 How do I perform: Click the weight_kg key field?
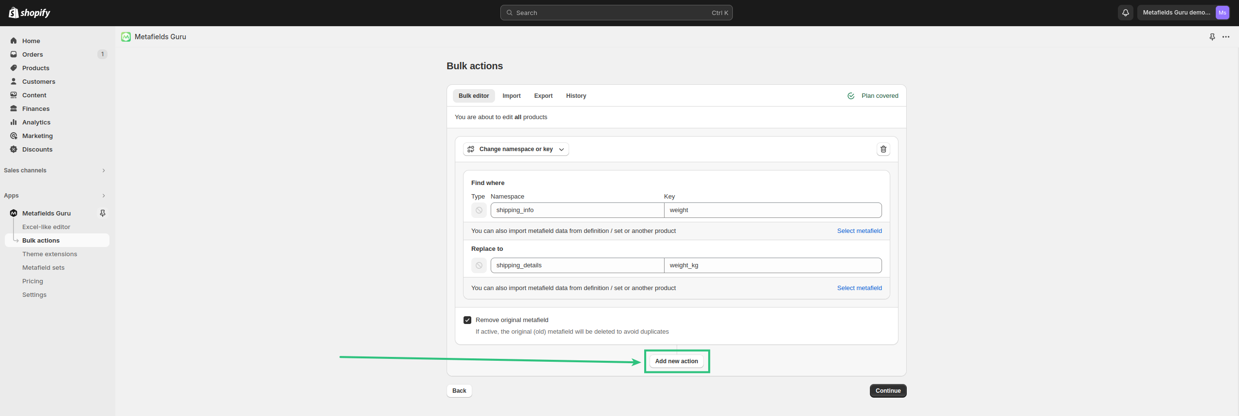[773, 265]
